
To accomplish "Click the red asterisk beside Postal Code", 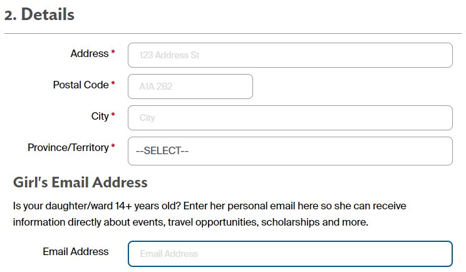I will click(x=113, y=85).
